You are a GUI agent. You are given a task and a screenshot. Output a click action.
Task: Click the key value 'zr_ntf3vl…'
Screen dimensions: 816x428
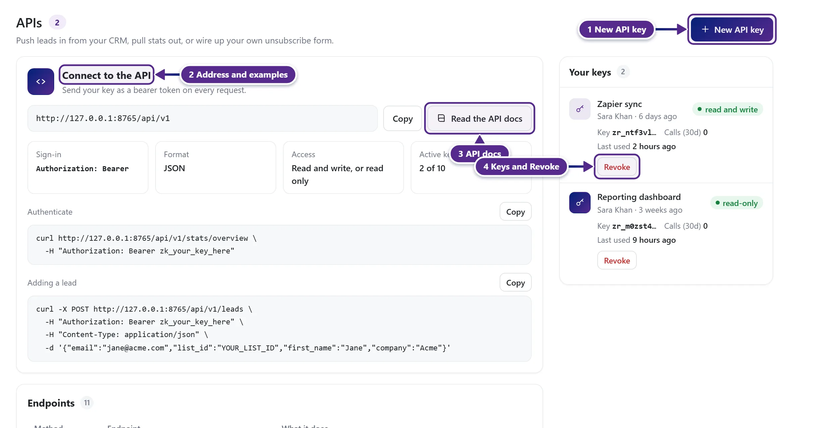point(634,132)
